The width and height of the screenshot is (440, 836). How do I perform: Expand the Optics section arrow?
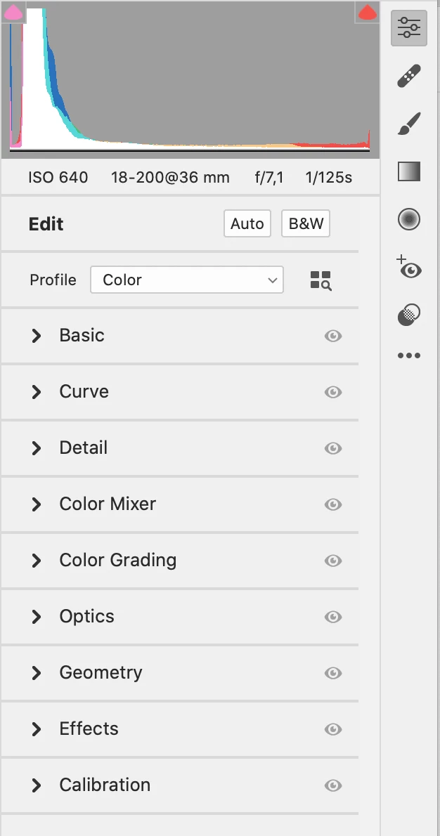[x=37, y=617]
